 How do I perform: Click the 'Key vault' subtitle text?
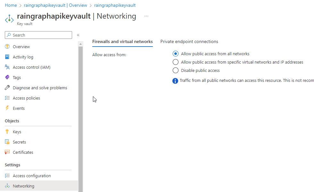tap(25, 24)
